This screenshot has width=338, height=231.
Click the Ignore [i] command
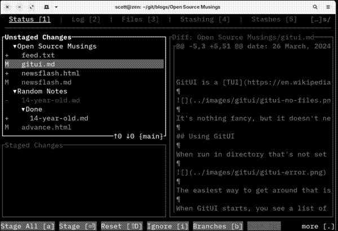tap(168, 226)
